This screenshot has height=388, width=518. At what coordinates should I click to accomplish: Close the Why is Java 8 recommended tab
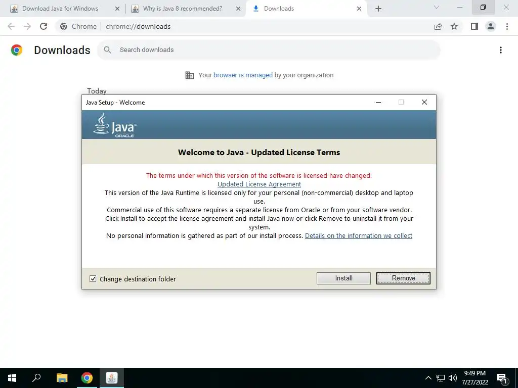(x=238, y=9)
